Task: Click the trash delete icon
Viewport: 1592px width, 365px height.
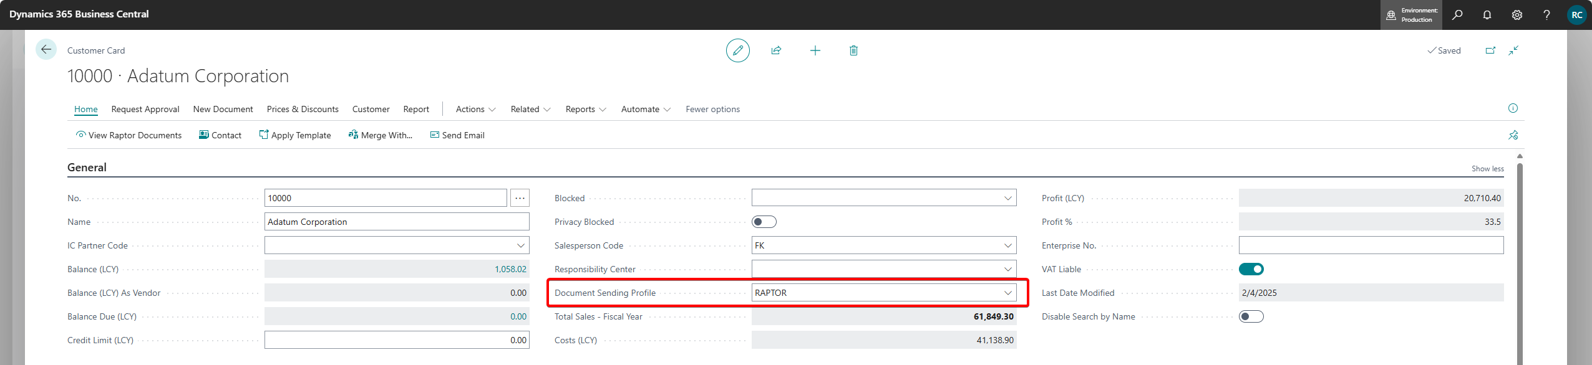Action: tap(853, 50)
